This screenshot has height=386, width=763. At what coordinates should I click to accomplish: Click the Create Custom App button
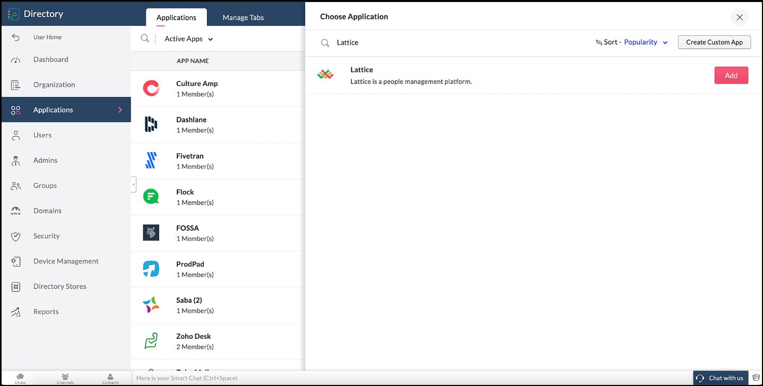point(714,42)
